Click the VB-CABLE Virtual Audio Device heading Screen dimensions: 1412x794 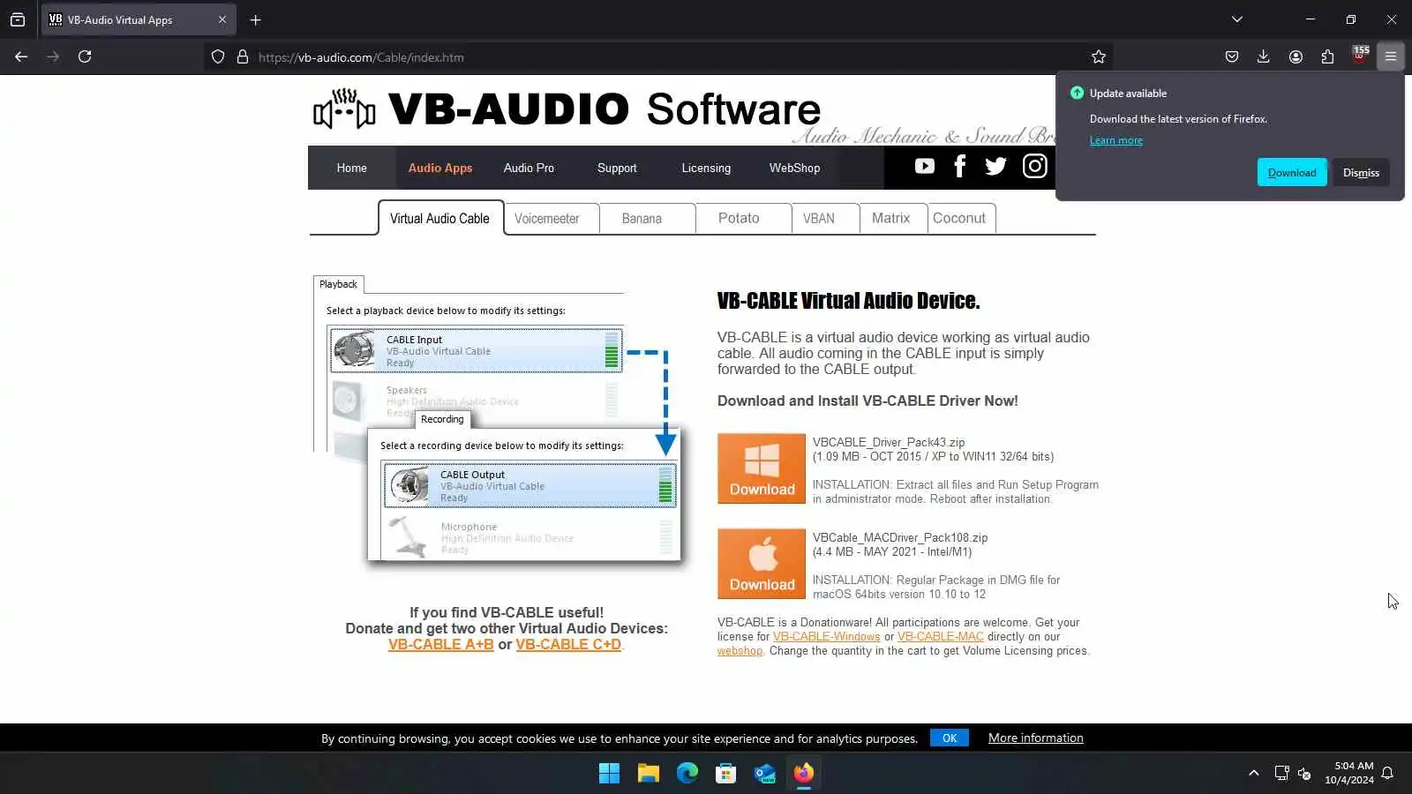(x=848, y=301)
